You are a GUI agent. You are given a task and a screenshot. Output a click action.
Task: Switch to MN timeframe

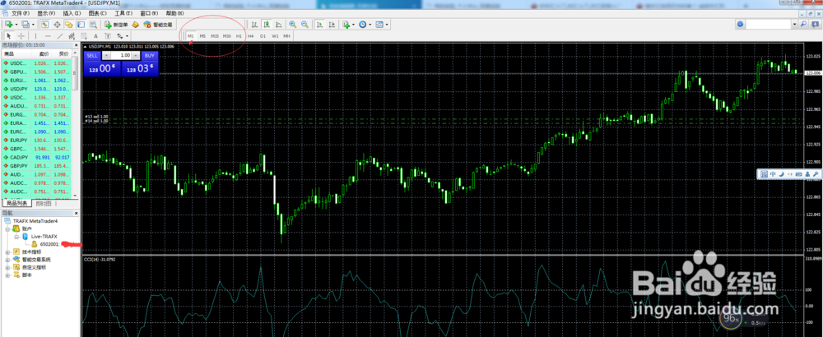[x=286, y=36]
